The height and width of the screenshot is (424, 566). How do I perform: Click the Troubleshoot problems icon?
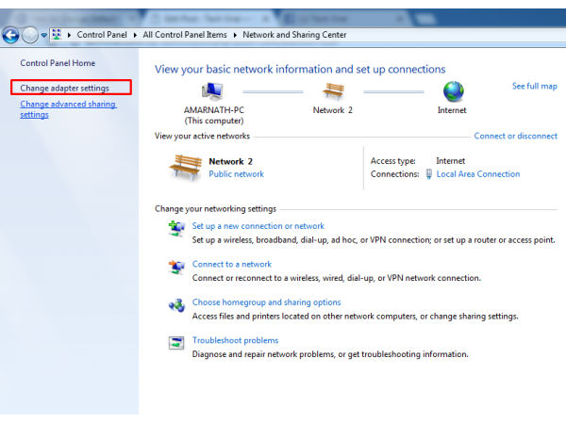176,343
